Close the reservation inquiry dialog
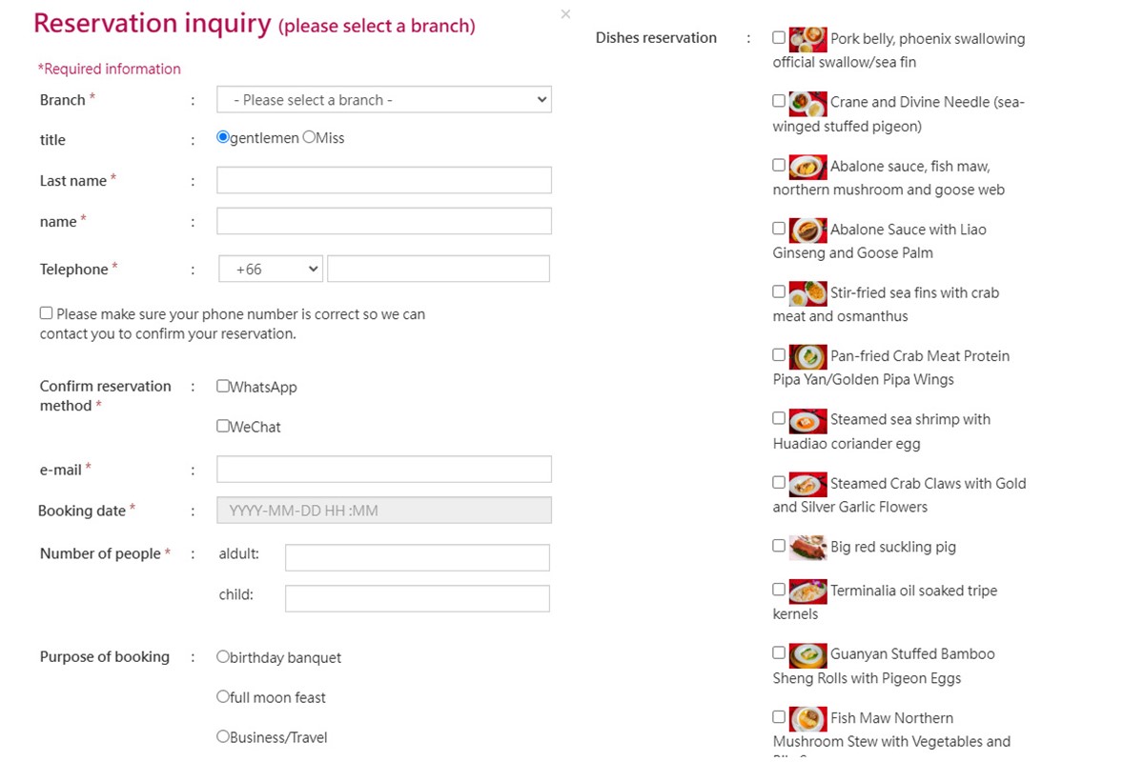 point(565,14)
